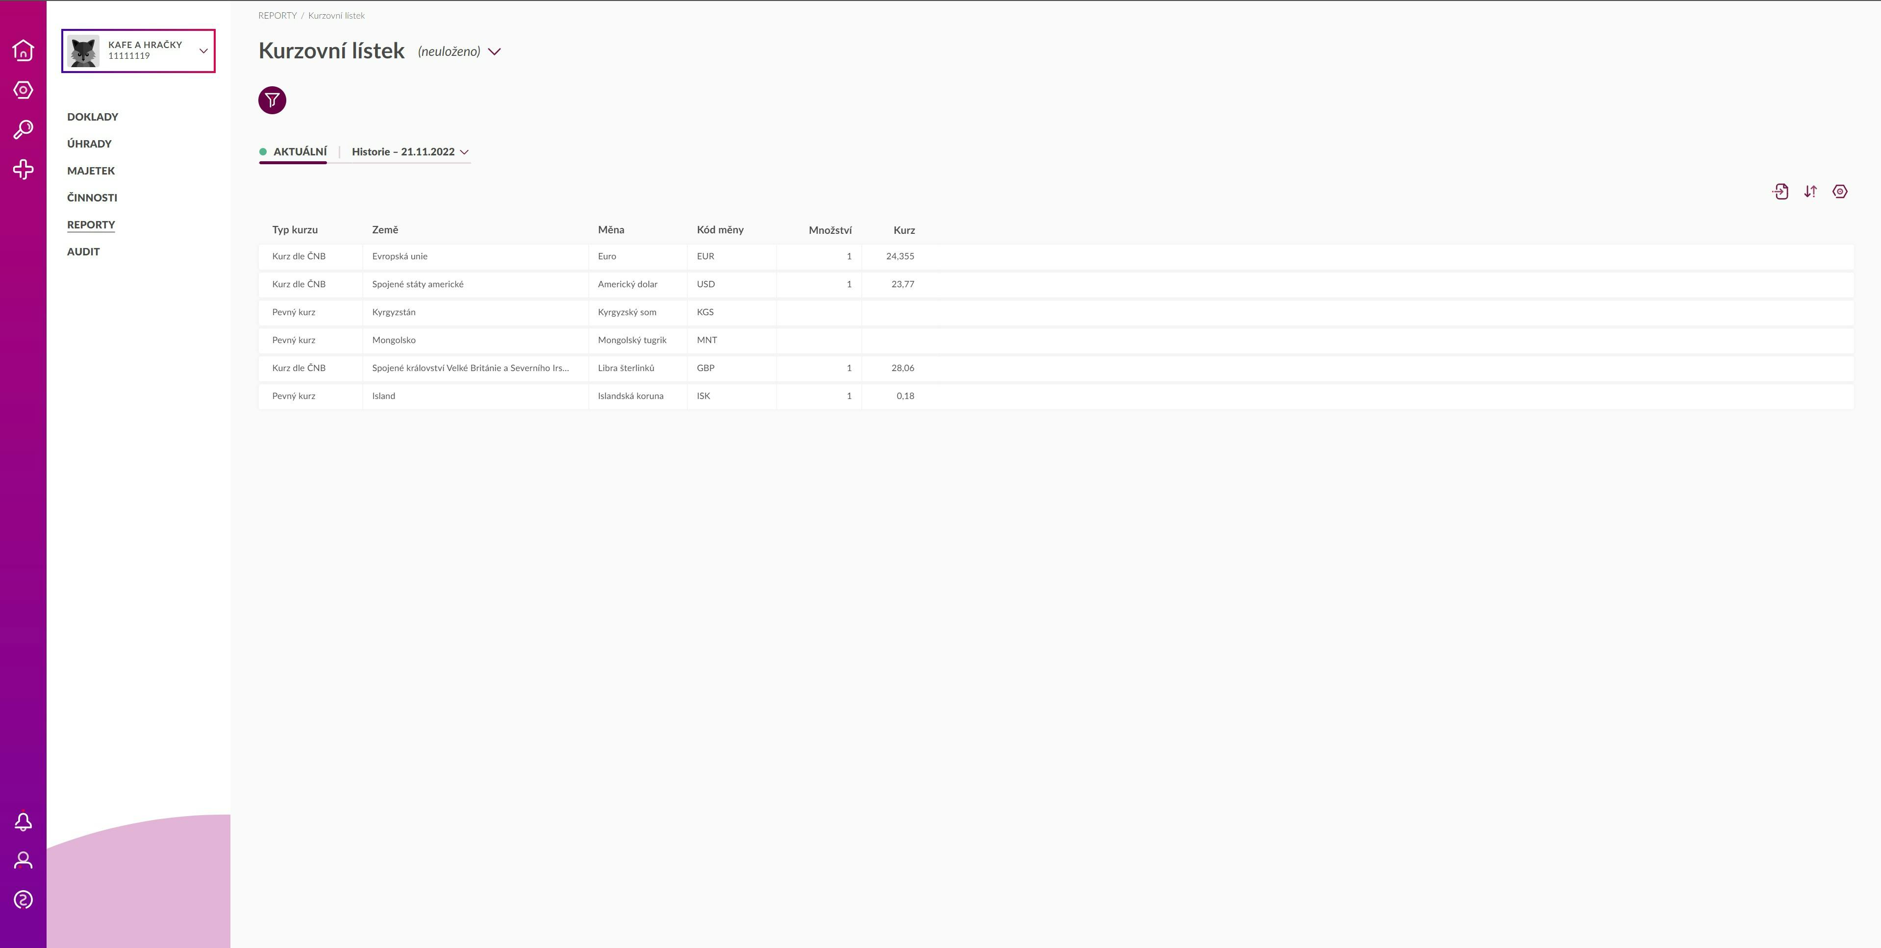Click the KGS currency code
Image resolution: width=1881 pixels, height=948 pixels.
(705, 313)
